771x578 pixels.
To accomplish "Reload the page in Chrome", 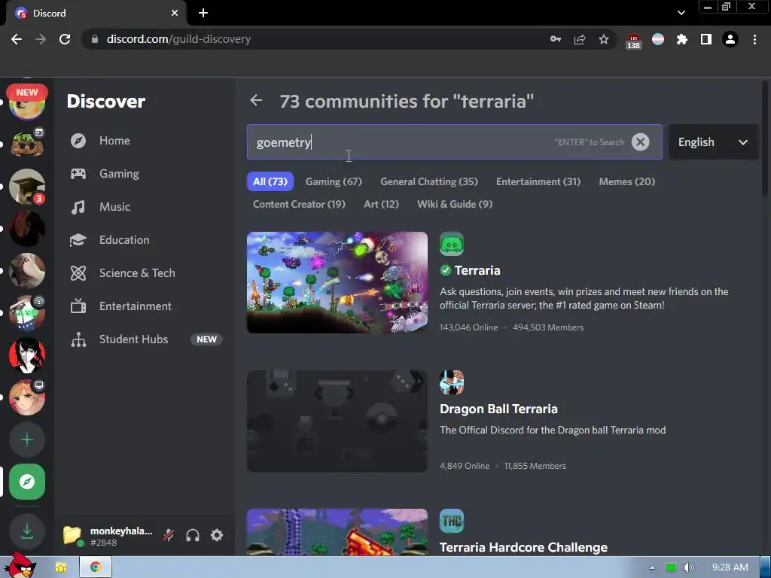I will tap(65, 39).
